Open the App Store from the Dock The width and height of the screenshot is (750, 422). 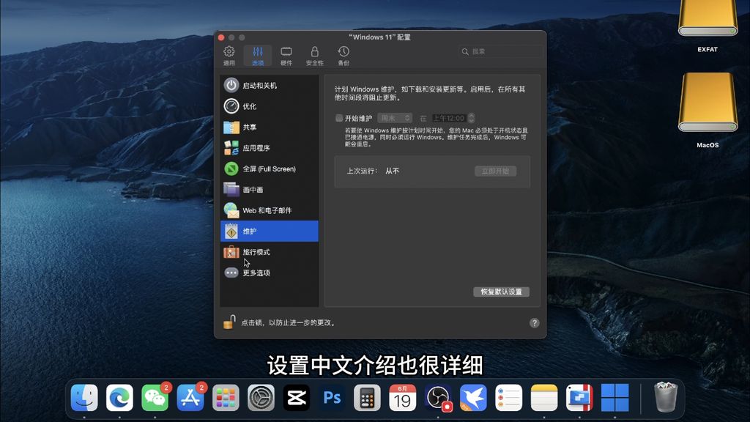tap(190, 398)
